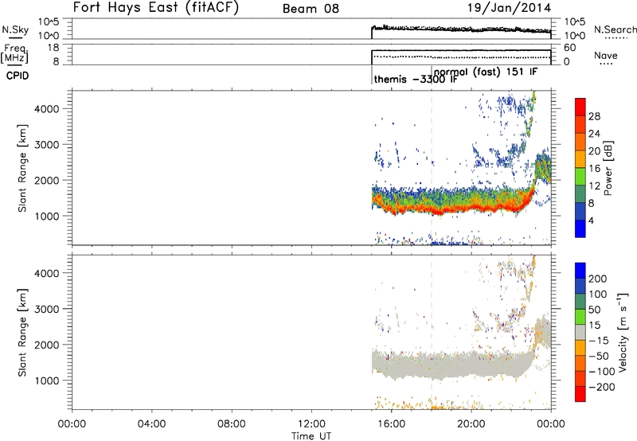
Task: Click the 'themis -3300 IF' CPID text
Action: point(416,79)
